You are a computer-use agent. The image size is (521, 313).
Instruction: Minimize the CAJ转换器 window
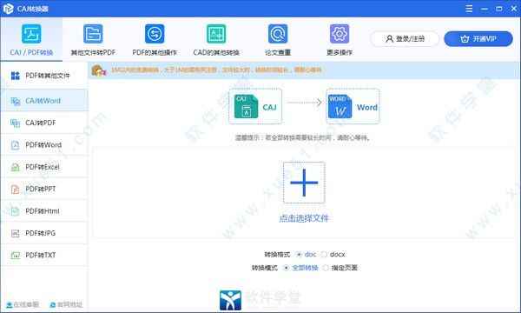click(x=485, y=9)
